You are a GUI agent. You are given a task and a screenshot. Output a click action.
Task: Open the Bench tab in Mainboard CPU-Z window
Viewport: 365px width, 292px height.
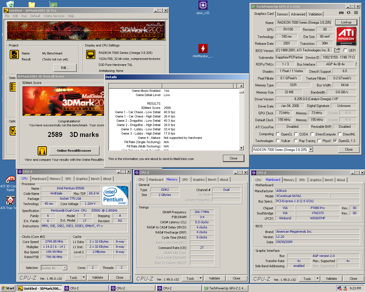point(329,180)
